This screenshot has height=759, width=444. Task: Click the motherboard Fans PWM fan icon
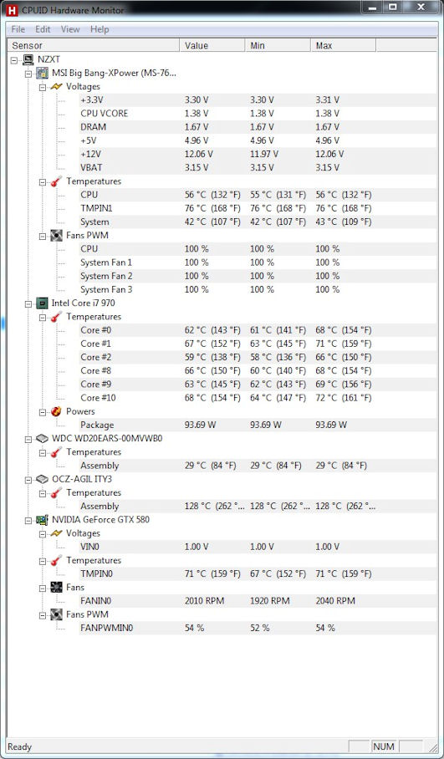pos(57,235)
